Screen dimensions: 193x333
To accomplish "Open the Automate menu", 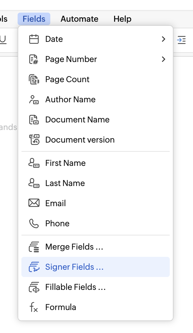I will 79,19.
